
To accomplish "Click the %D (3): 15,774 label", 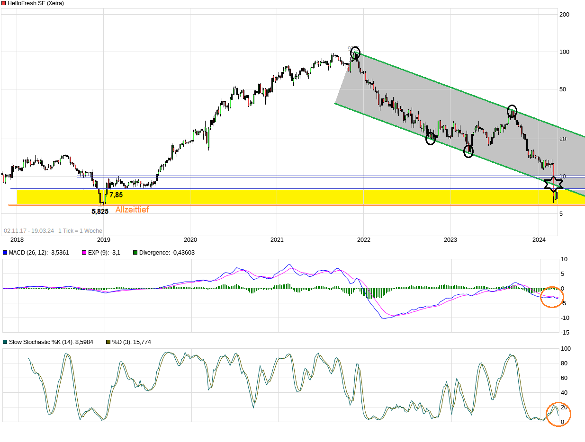I will pos(131,342).
